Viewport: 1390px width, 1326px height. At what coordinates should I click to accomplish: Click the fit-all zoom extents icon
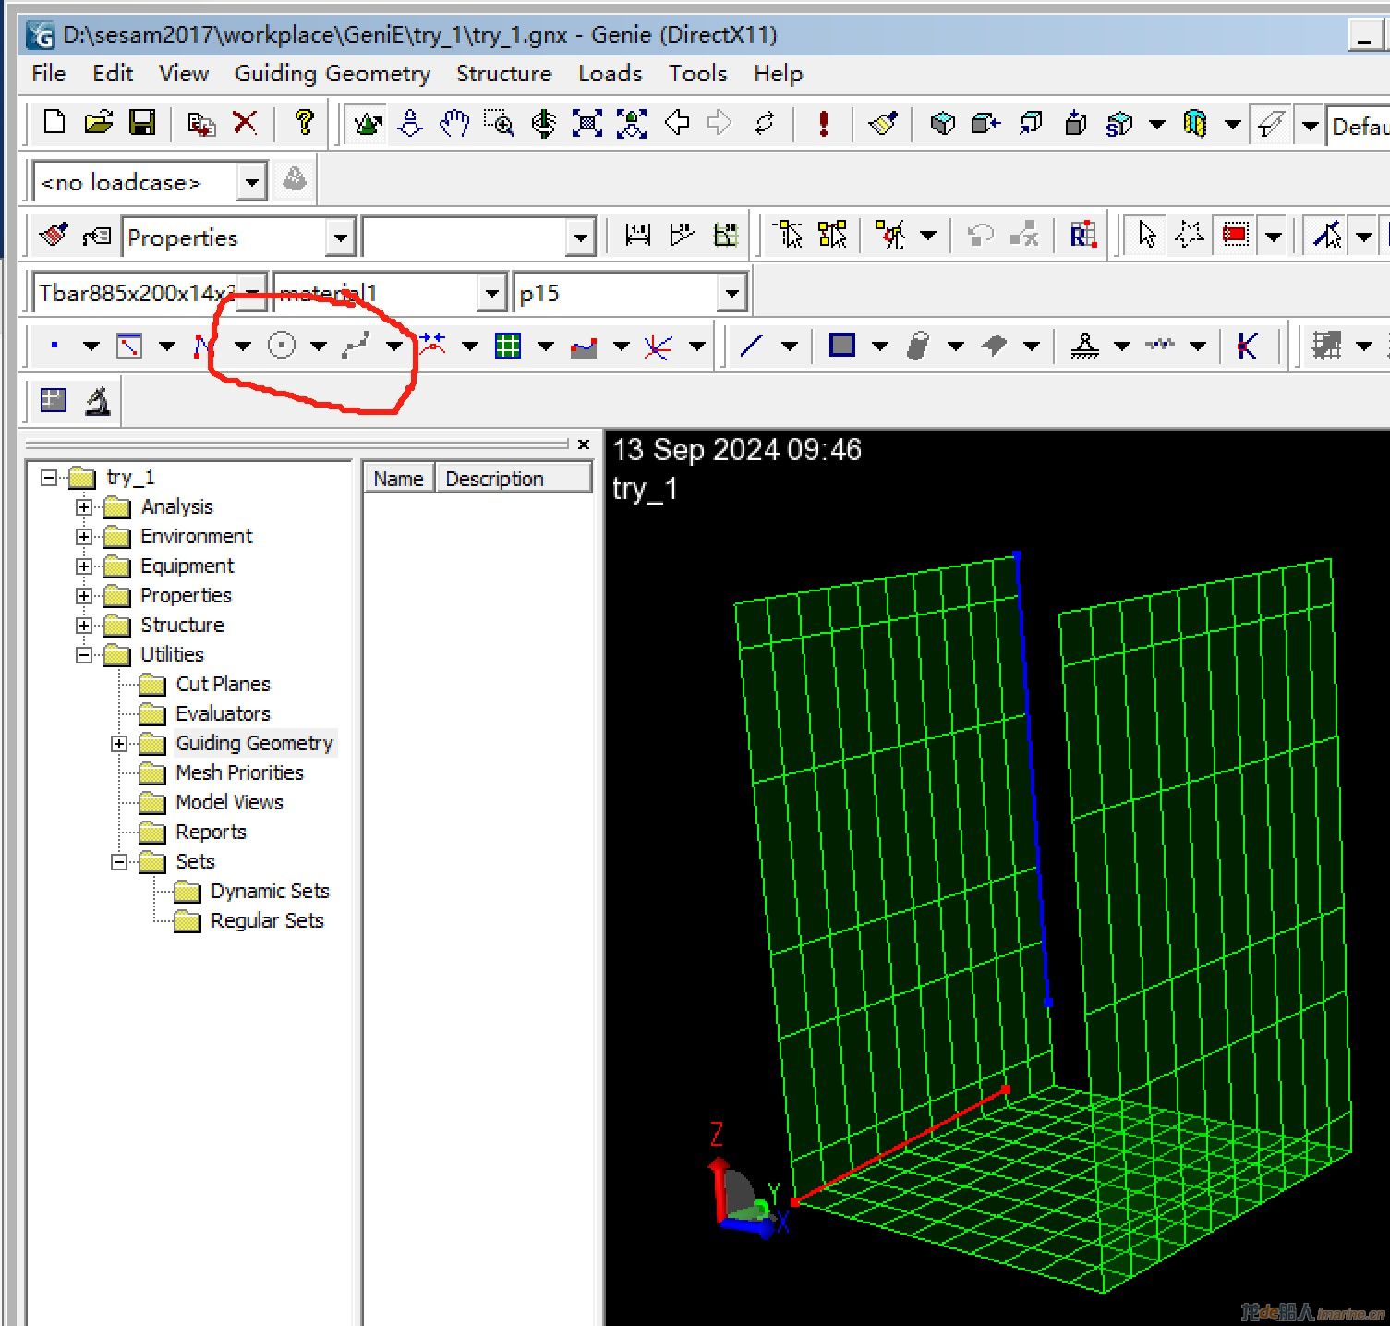[x=587, y=123]
